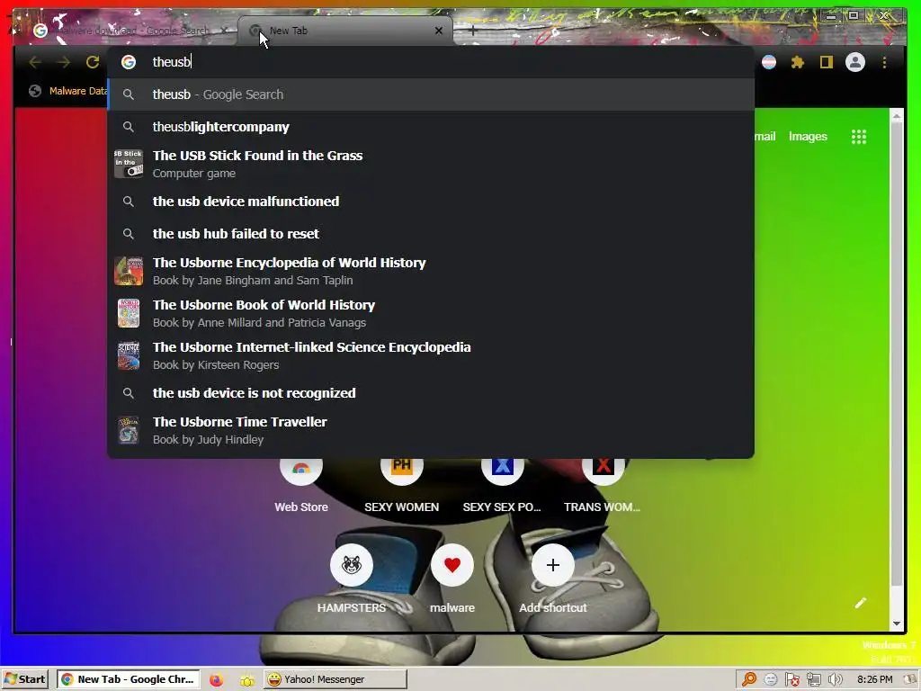
Task: Click the address bar containing theusb
Action: (x=431, y=62)
